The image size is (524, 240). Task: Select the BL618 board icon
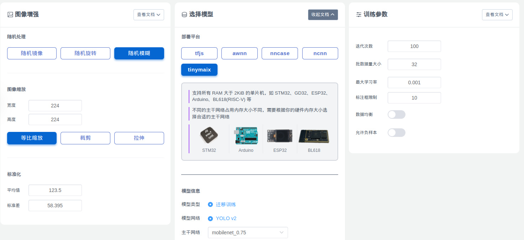point(314,136)
